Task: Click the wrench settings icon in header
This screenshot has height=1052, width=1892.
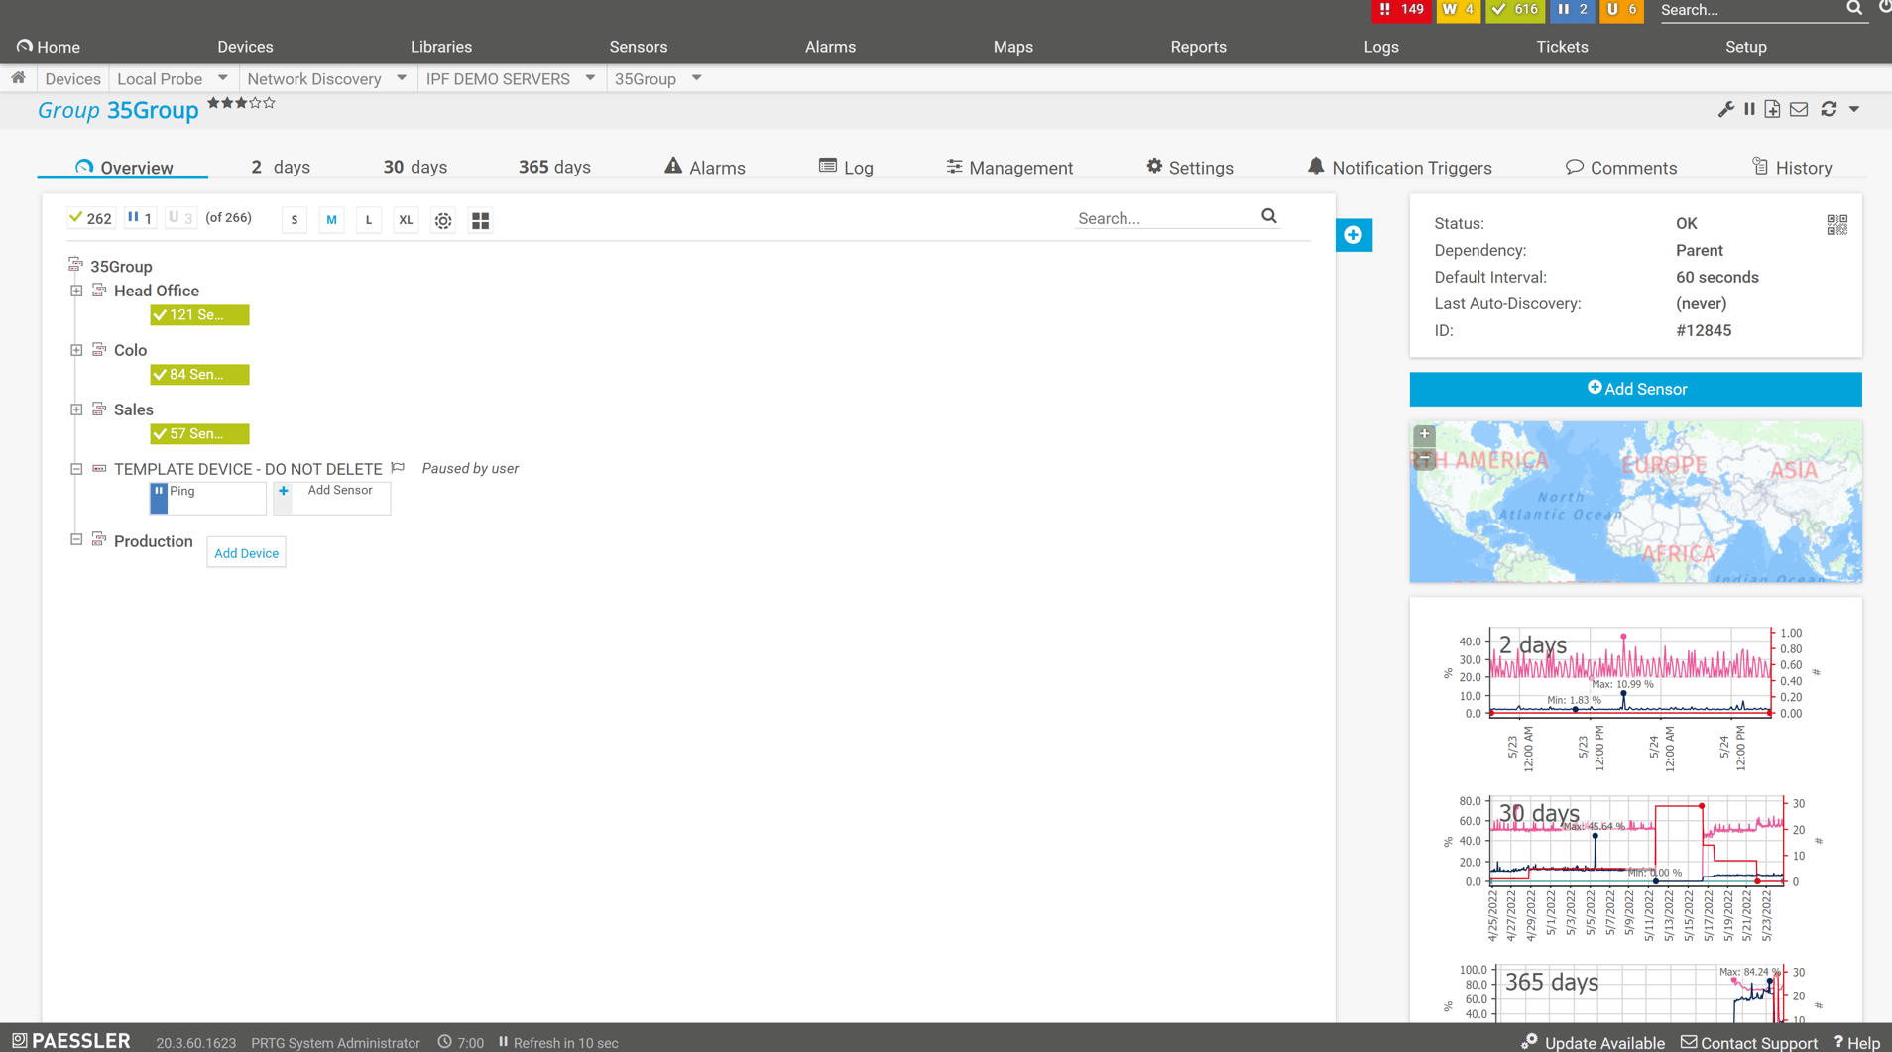Action: 1725,110
